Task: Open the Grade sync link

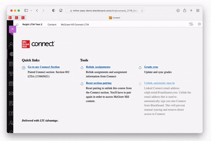Action: pyautogui.click(x=151, y=67)
